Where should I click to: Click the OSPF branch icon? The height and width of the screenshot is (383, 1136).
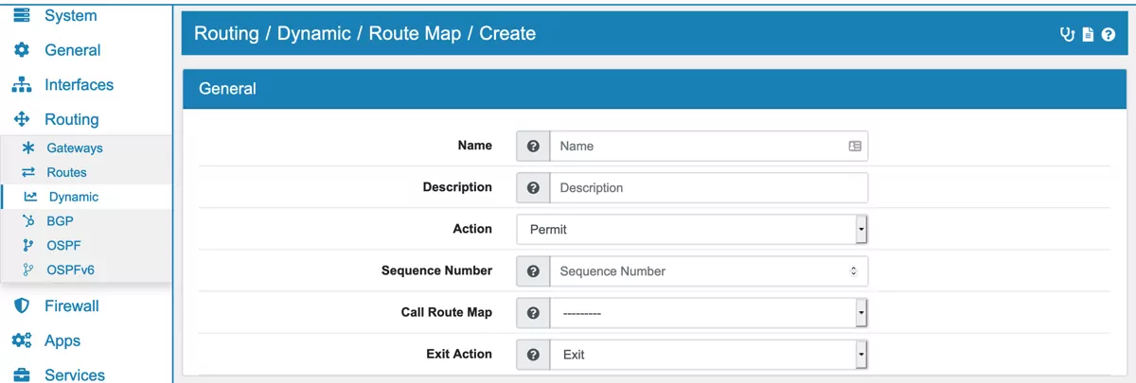[x=28, y=246]
